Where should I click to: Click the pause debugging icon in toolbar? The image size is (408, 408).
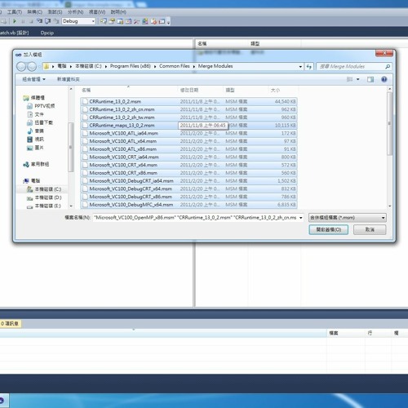tap(23, 21)
